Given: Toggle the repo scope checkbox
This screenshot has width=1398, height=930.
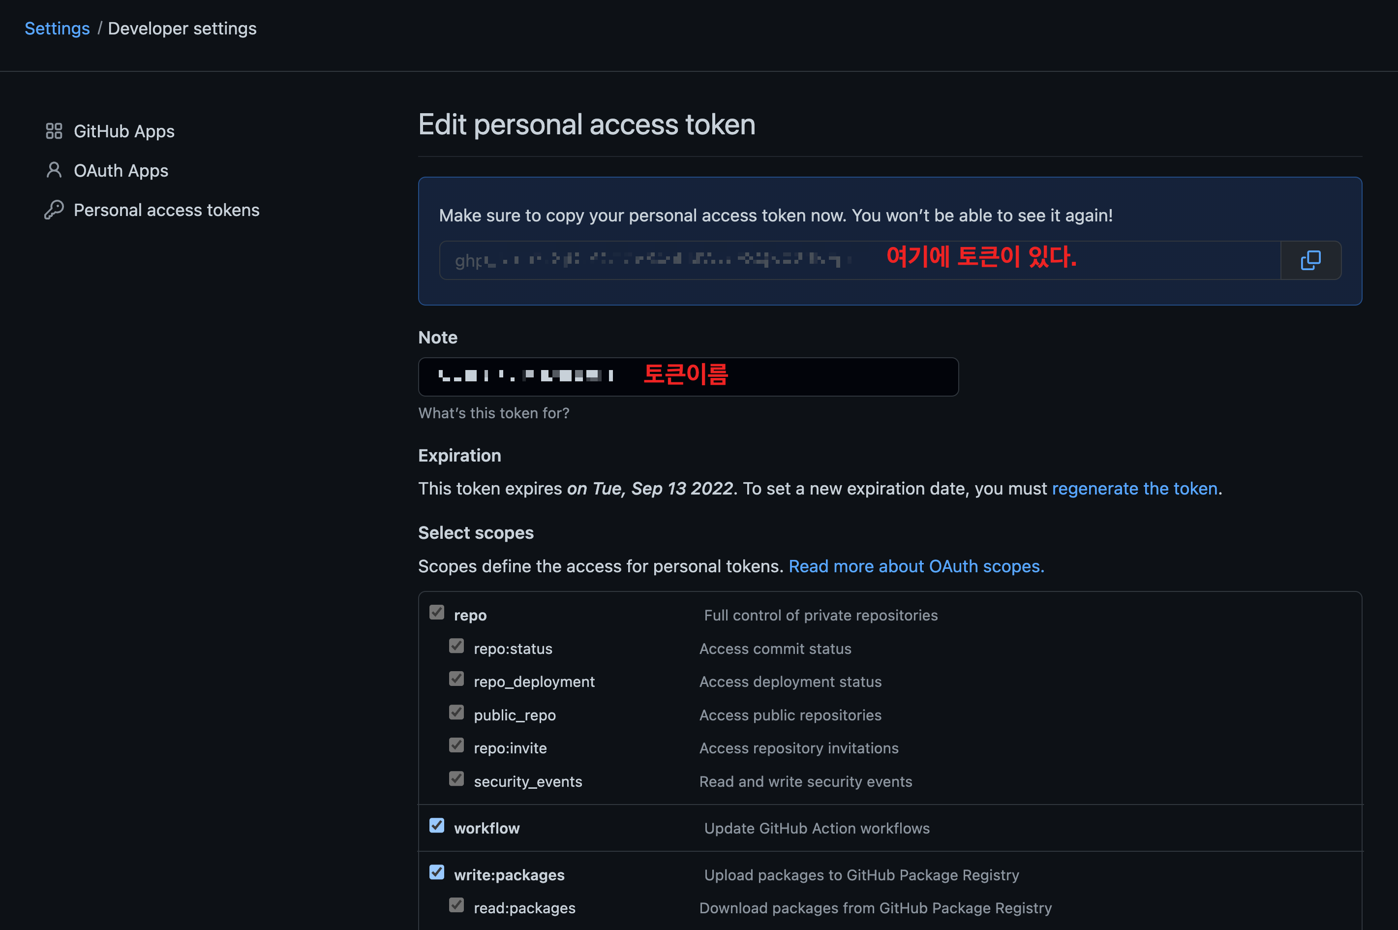Looking at the screenshot, I should tap(437, 612).
